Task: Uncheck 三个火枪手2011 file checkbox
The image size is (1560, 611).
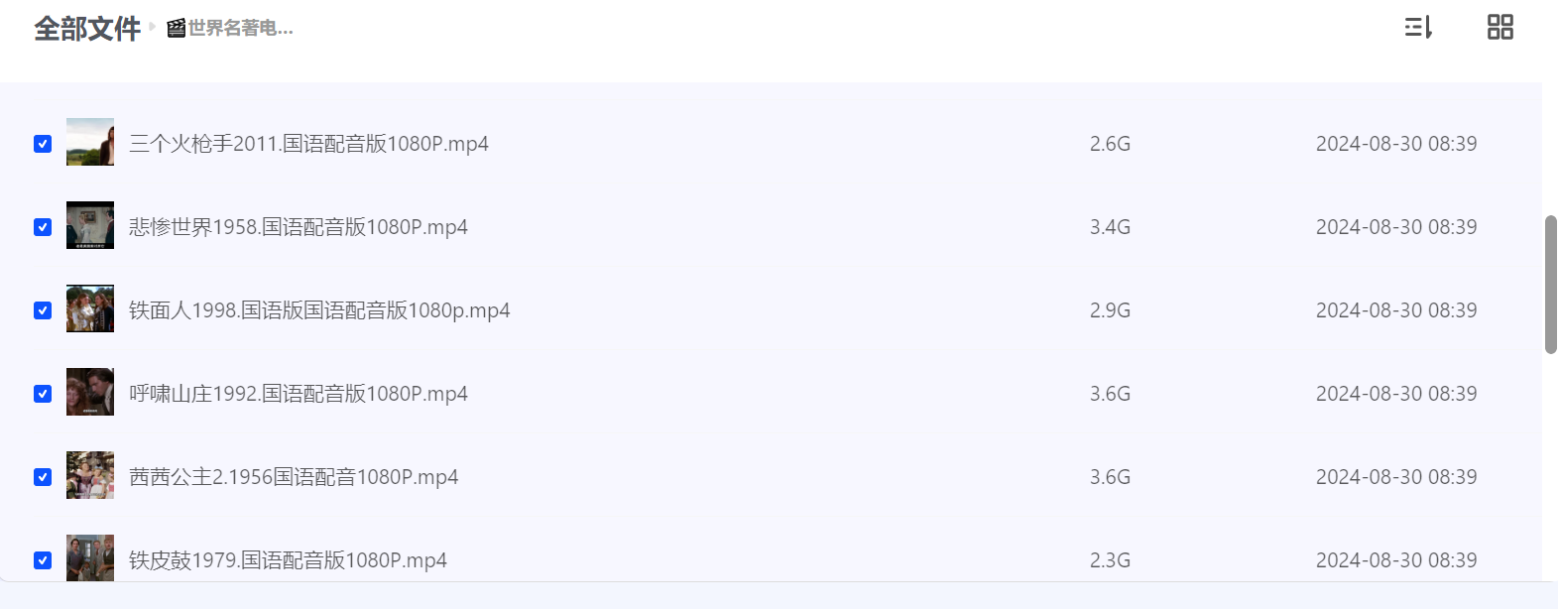Action: click(43, 144)
